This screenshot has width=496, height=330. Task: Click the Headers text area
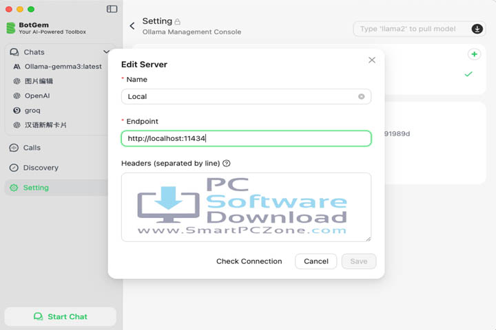246,207
